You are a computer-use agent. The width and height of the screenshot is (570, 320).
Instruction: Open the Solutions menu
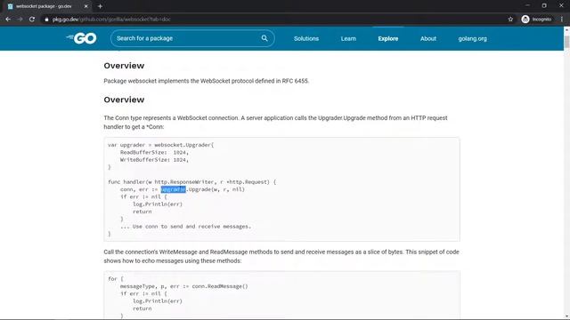[306, 38]
